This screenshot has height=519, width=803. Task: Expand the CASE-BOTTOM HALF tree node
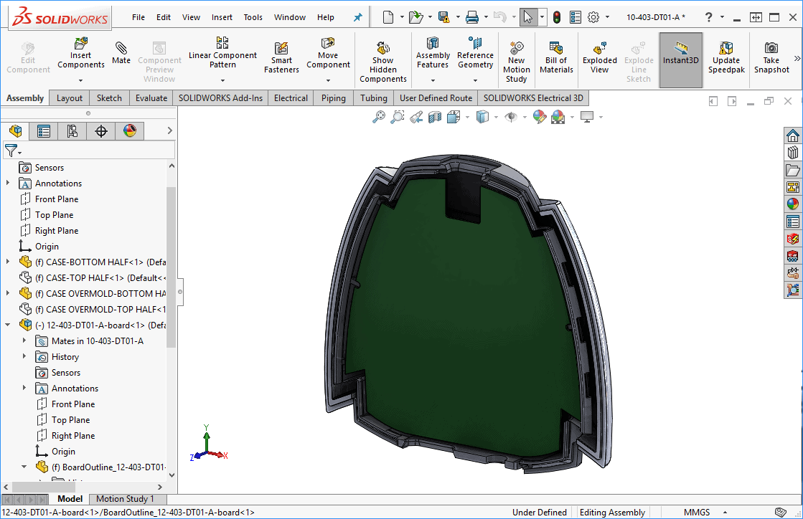[x=8, y=262]
